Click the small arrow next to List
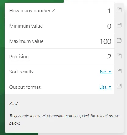The width and height of the screenshot is (127, 135). point(110,87)
